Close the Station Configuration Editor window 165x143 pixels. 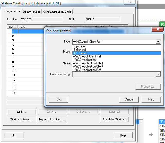(130, 2)
